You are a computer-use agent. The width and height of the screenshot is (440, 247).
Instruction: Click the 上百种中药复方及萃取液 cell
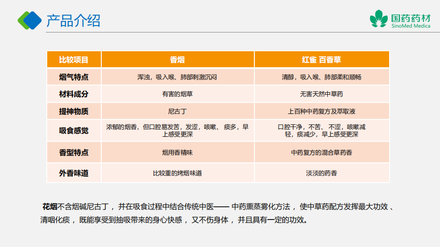[x=321, y=111]
